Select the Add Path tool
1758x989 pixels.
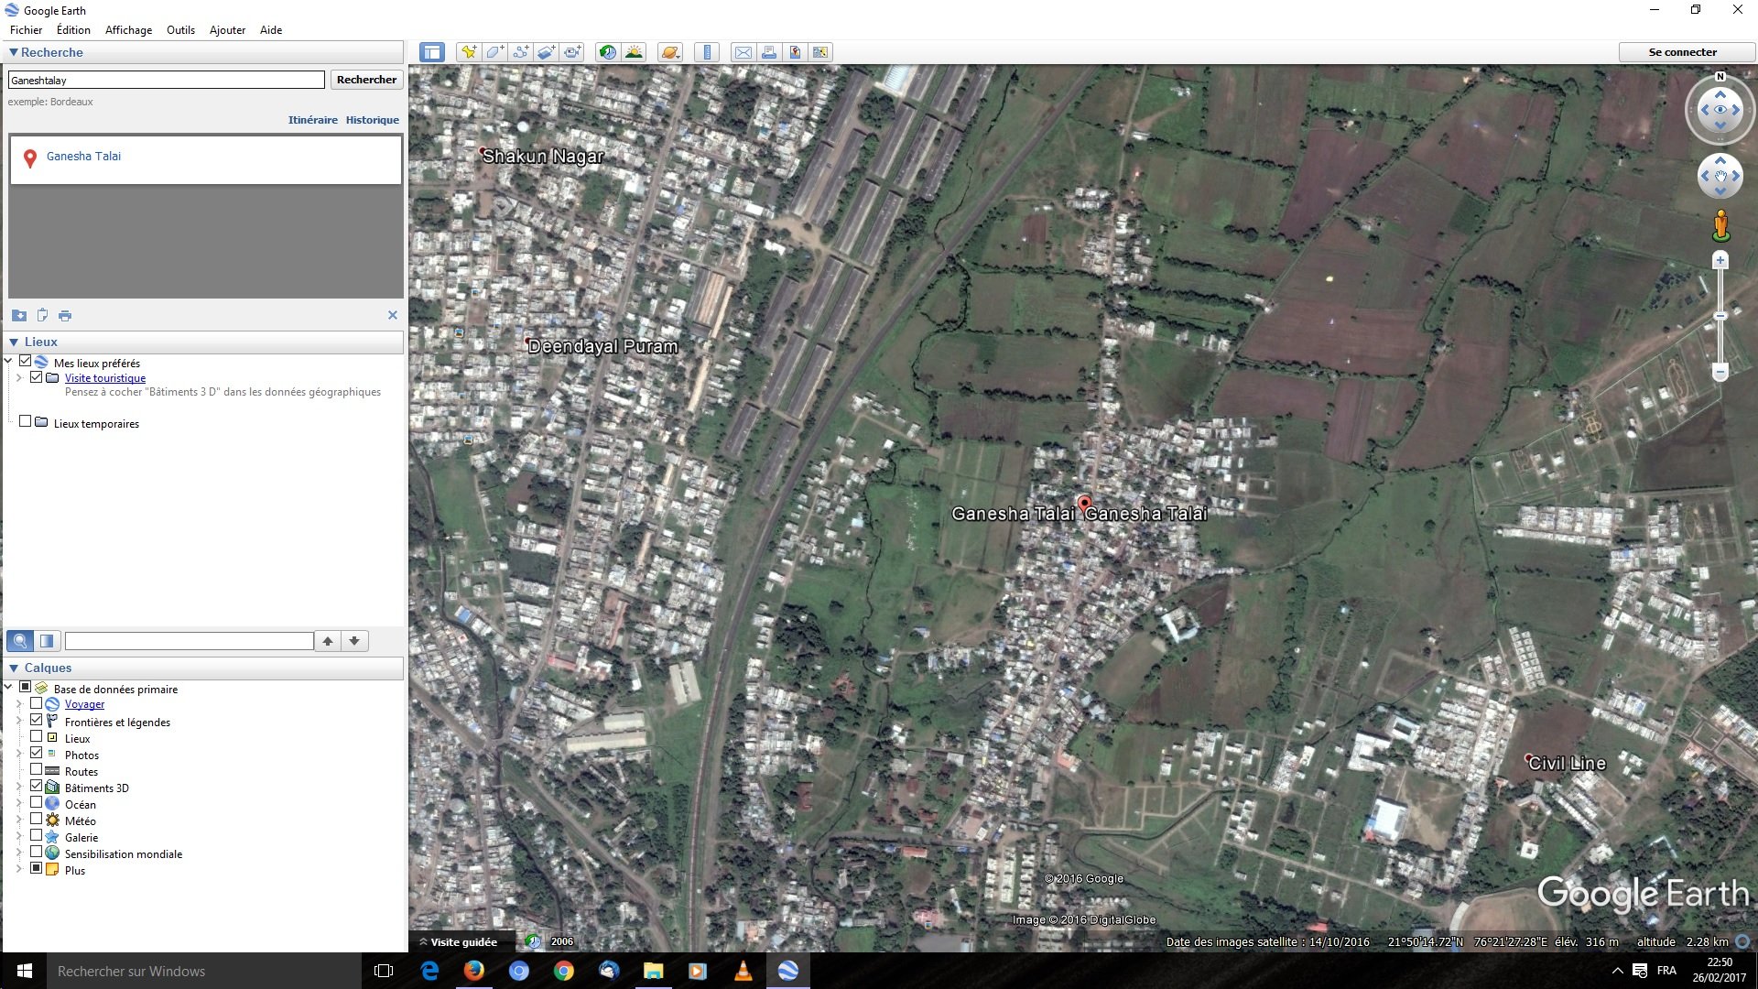[520, 52]
